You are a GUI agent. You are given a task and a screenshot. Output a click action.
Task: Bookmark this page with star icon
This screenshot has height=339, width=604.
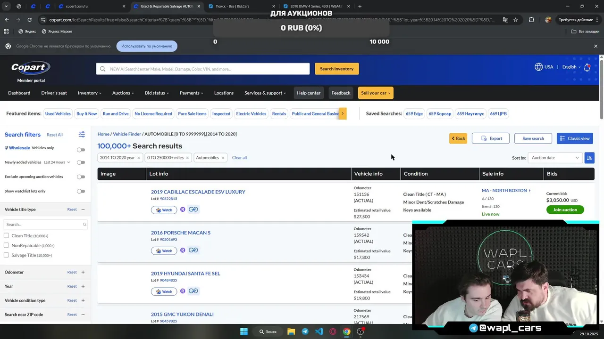tap(516, 20)
